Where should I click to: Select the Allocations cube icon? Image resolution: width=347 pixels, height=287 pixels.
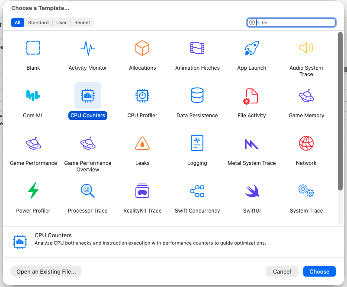pos(142,48)
